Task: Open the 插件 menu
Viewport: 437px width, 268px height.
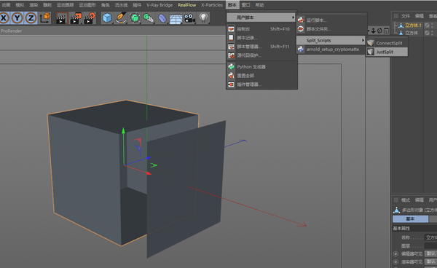Action: pos(137,5)
